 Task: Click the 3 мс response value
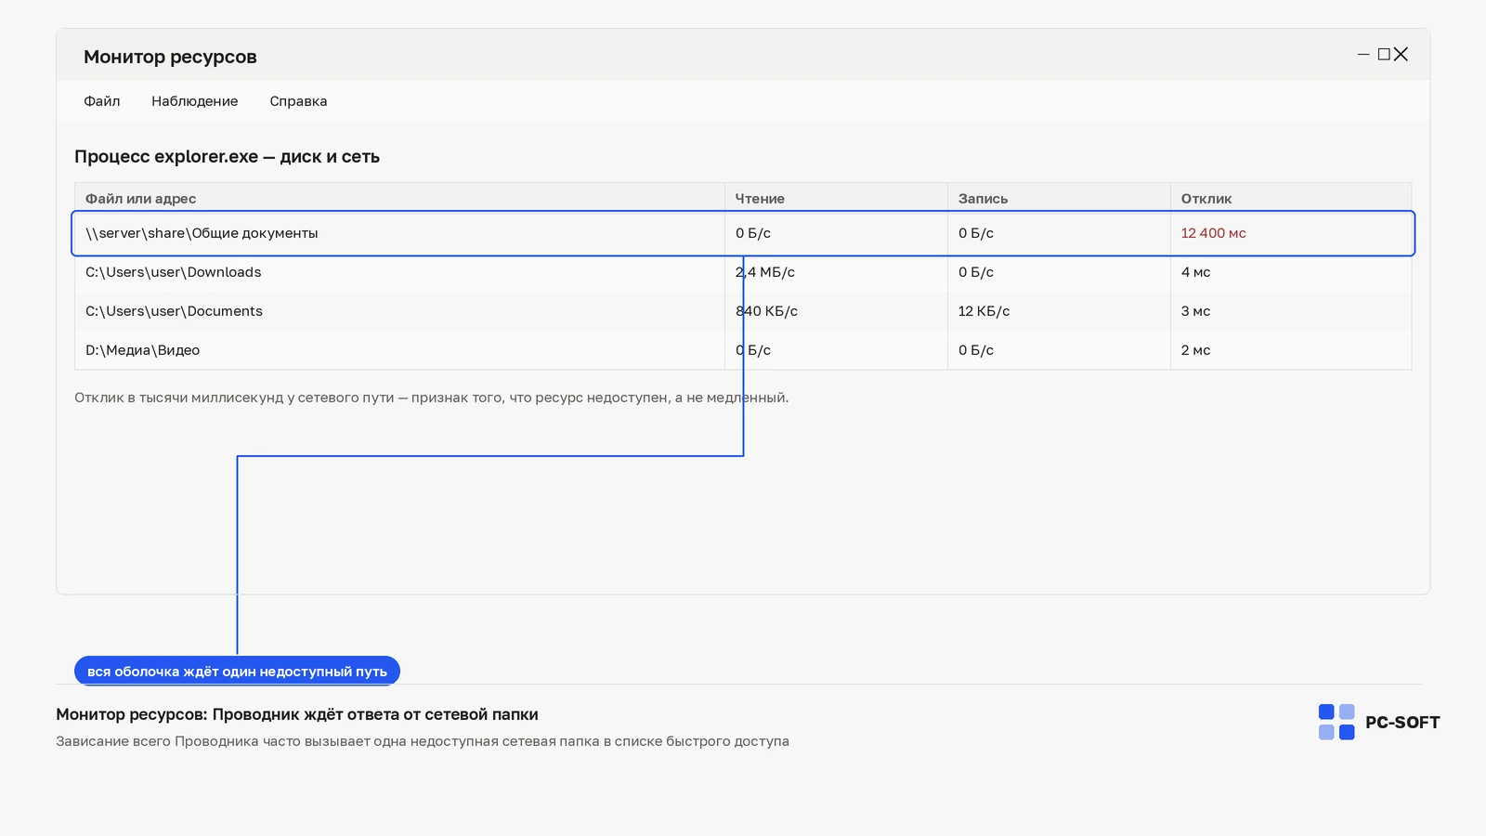click(1195, 311)
